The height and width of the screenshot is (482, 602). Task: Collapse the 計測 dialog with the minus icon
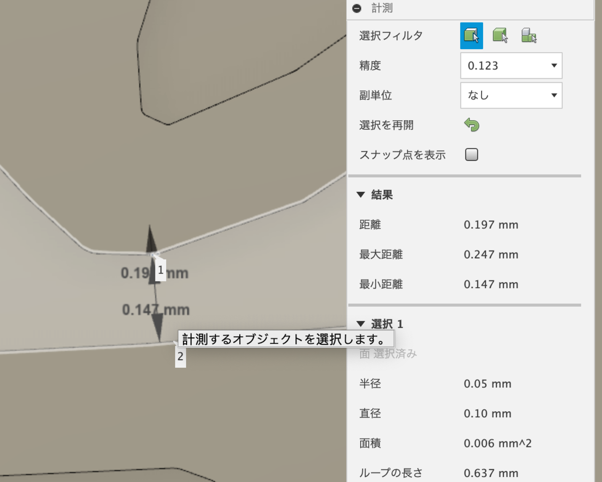click(x=357, y=9)
